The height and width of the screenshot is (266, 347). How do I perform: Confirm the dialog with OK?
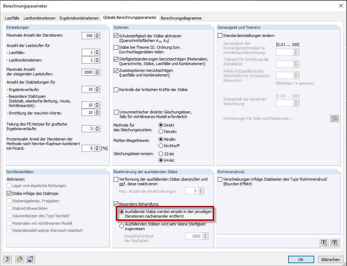coord(301,259)
